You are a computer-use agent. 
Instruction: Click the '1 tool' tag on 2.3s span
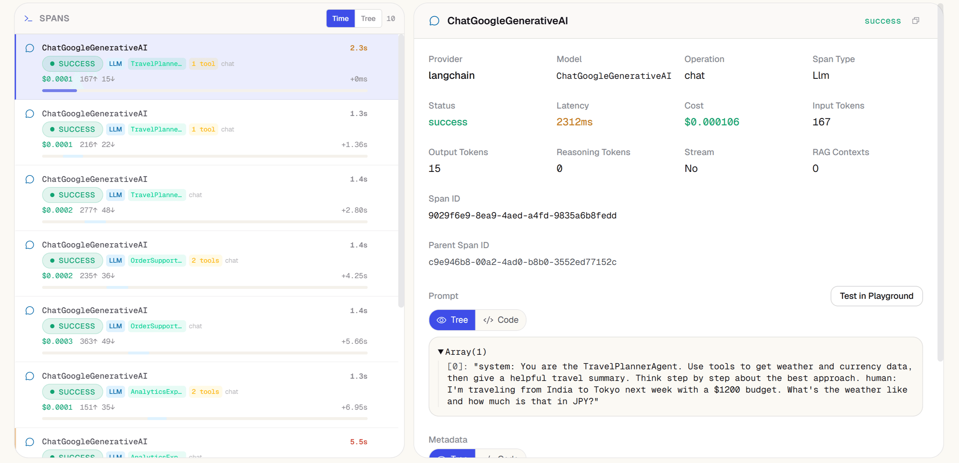pos(203,64)
